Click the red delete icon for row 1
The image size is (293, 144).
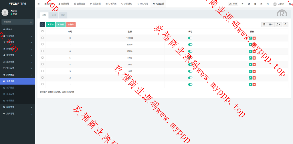pos(254,84)
